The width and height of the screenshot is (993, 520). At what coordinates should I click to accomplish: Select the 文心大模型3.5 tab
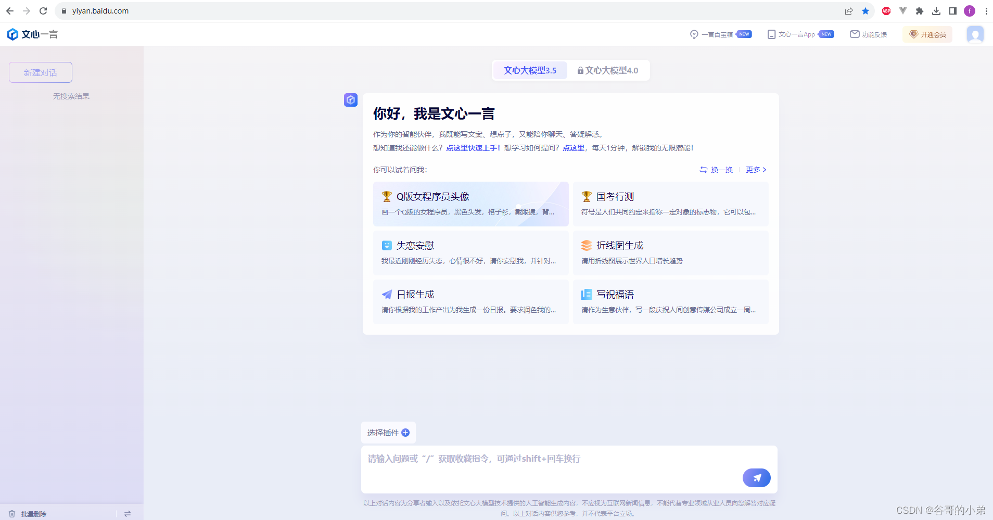(530, 70)
